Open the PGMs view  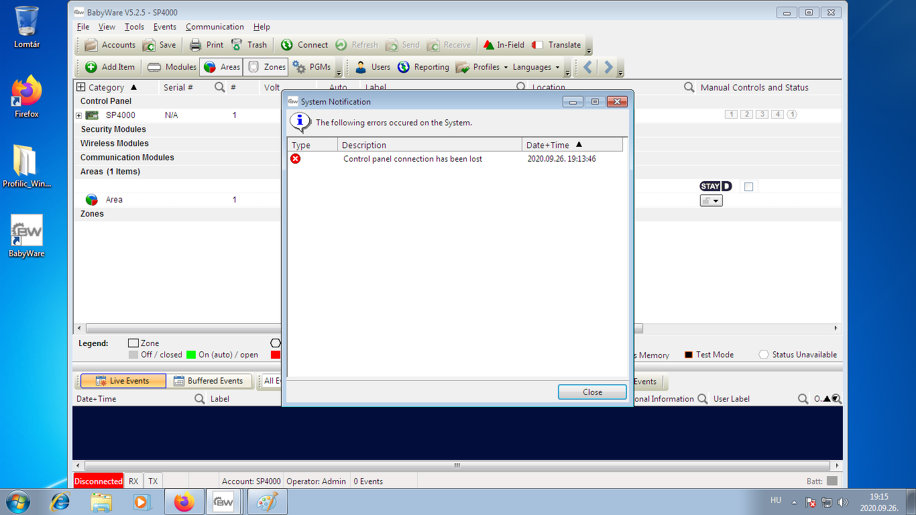click(312, 67)
